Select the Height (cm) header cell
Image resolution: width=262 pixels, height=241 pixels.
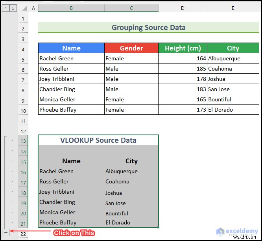point(183,48)
